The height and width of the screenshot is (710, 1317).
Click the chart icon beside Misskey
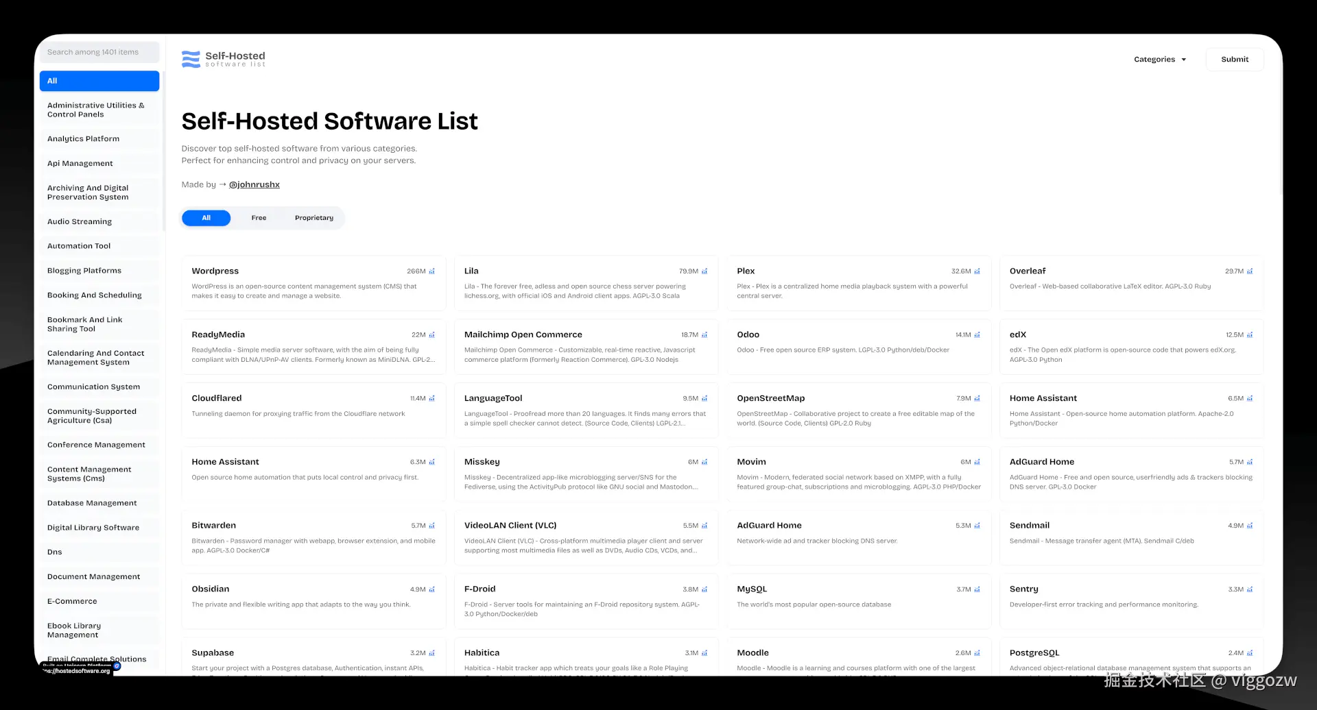(704, 462)
